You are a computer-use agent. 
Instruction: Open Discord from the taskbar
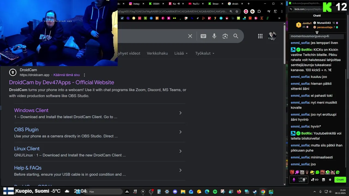[x=175, y=192]
